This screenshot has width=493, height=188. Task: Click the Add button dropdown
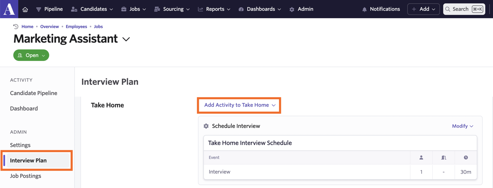point(424,9)
